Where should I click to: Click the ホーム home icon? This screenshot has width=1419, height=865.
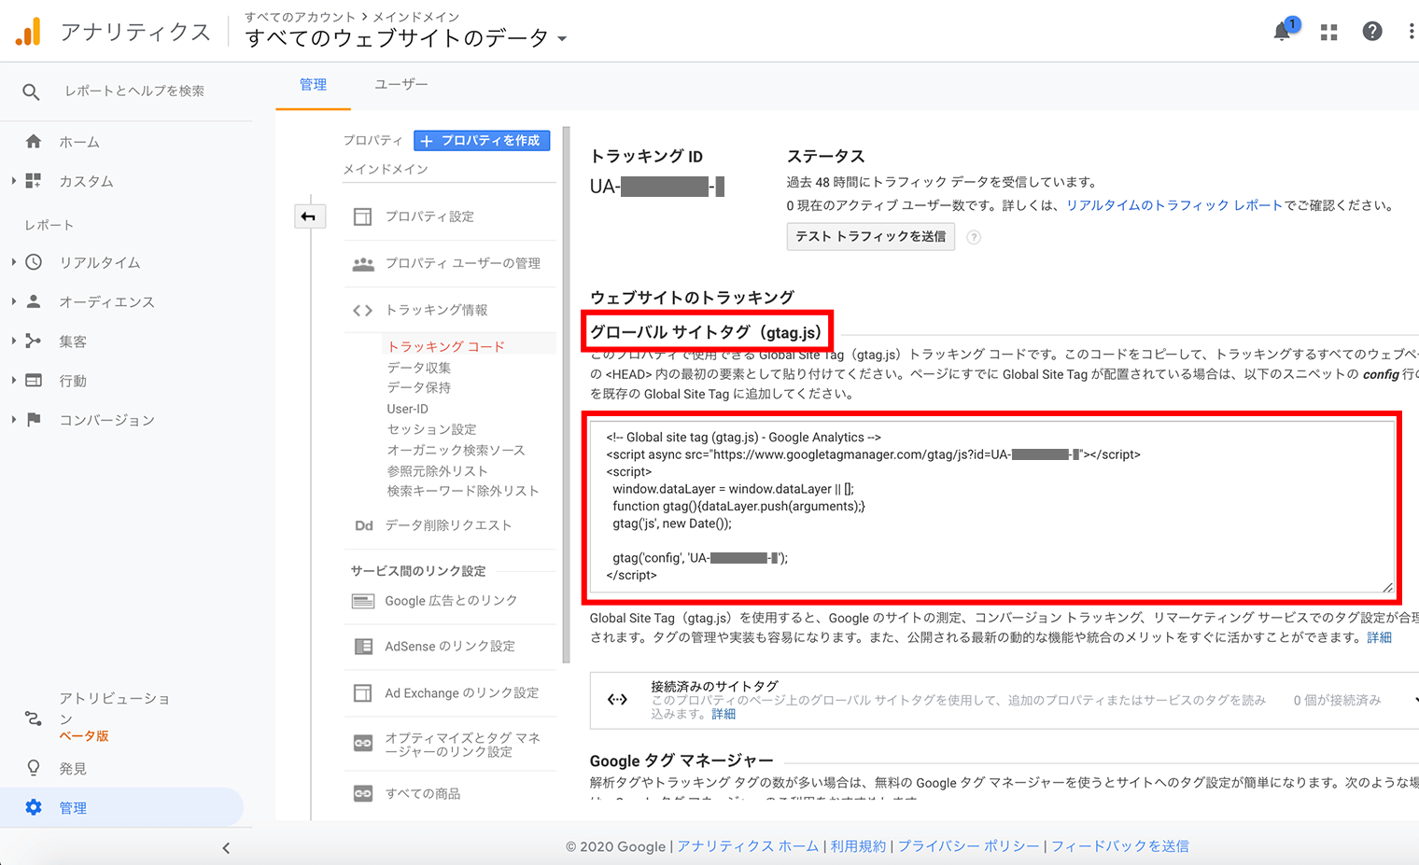coord(34,142)
